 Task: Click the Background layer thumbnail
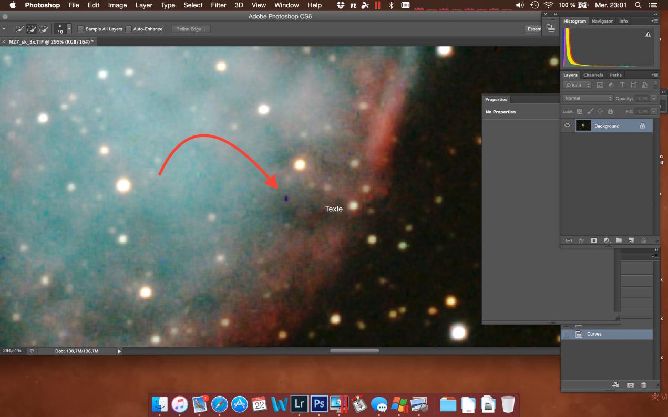[583, 126]
